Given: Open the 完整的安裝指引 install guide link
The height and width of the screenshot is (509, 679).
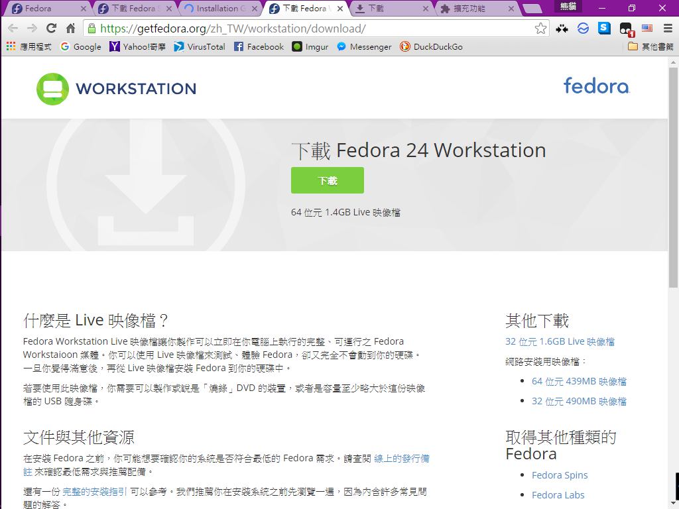Looking at the screenshot, I should pos(94,492).
